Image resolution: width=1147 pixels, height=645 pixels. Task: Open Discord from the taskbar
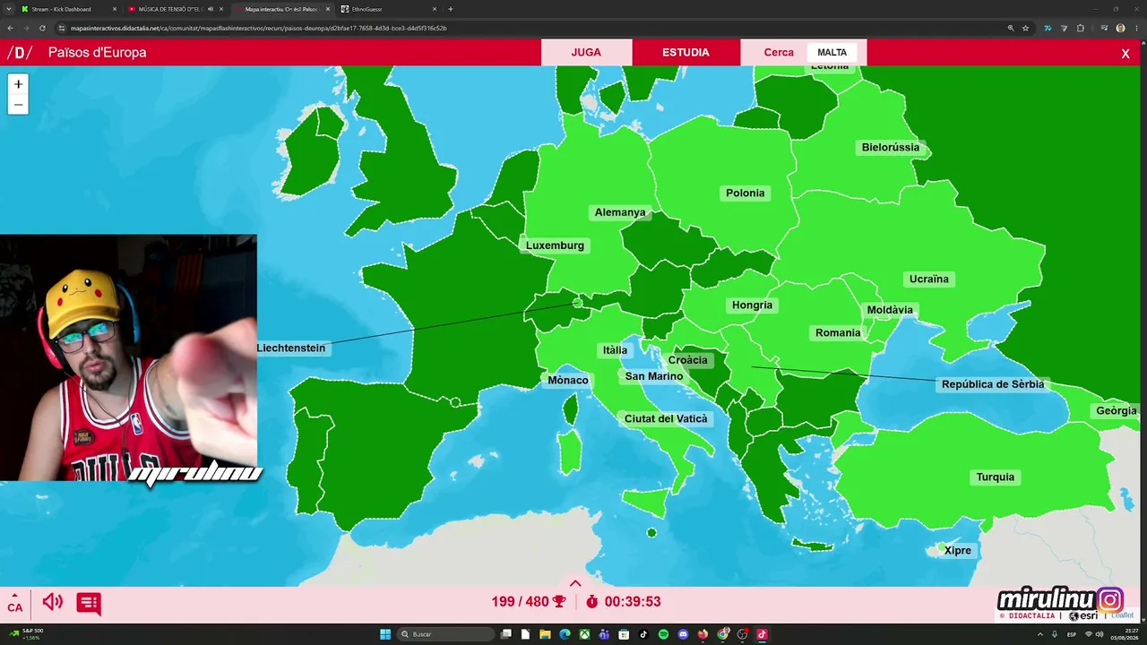[683, 634]
